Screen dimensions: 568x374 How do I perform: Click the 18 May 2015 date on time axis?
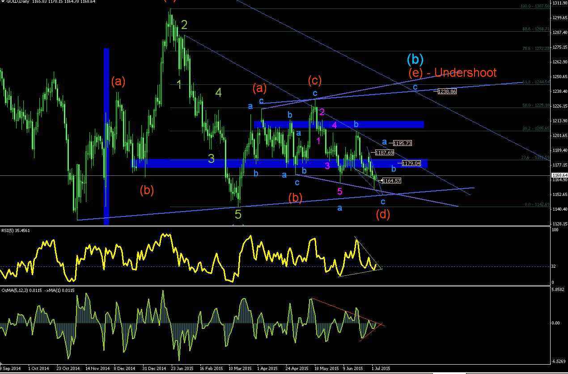(x=326, y=368)
